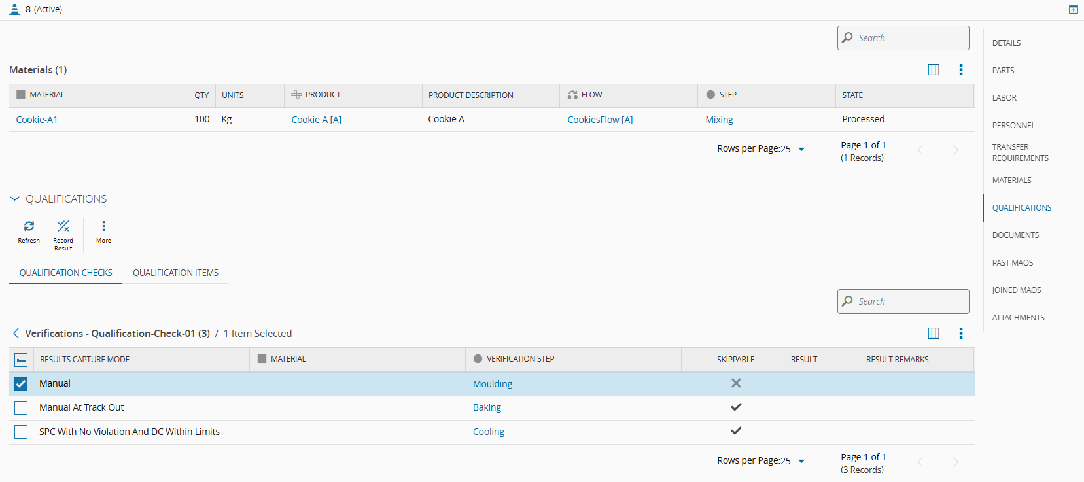
Task: Switch to the Qualification Items tab
Action: coord(175,273)
